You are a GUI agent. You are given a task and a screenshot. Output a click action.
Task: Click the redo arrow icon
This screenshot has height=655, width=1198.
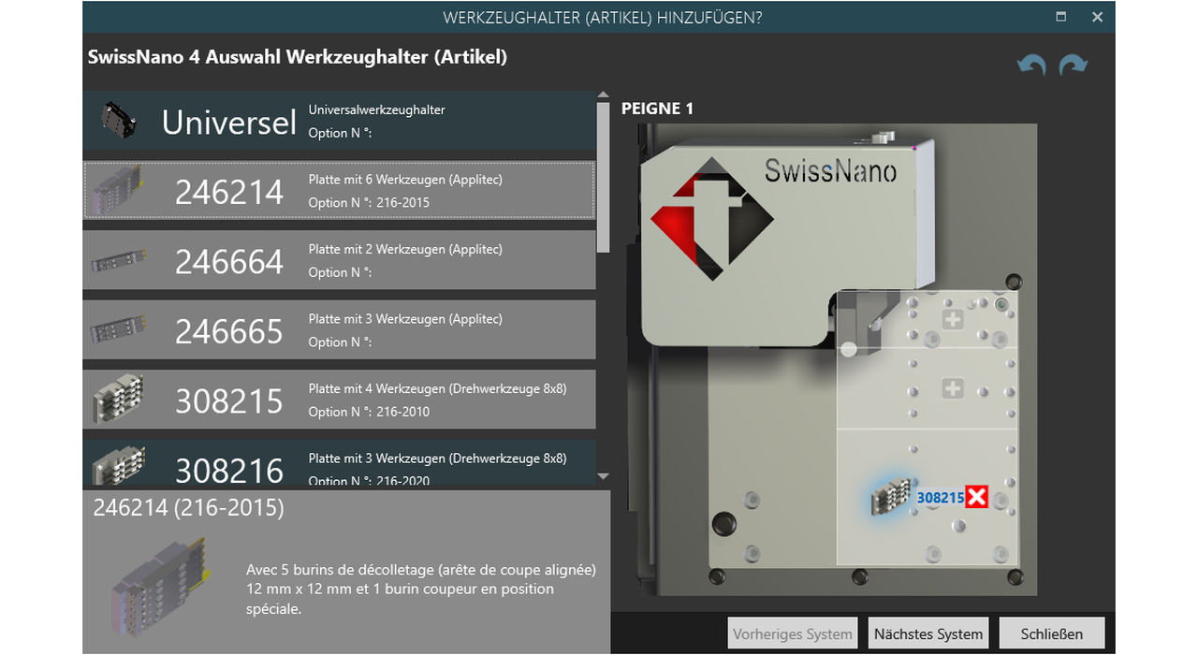pyautogui.click(x=1073, y=65)
